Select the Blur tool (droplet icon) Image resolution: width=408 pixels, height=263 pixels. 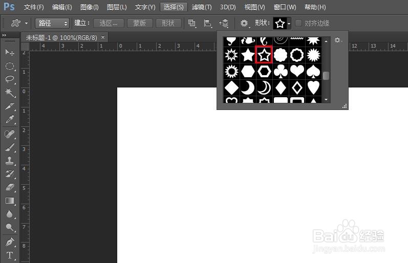tap(10, 214)
